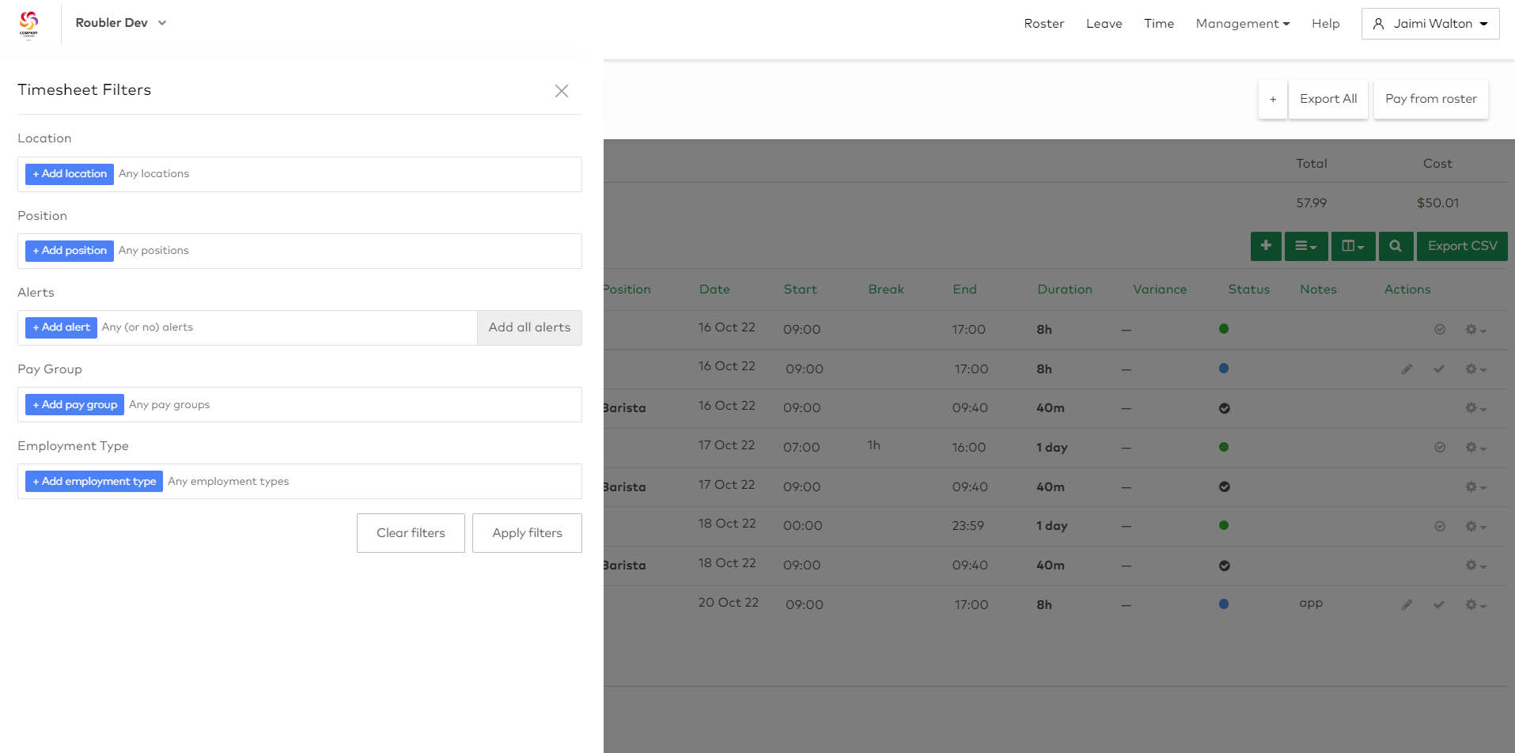Open gear menu for 20 Oct 22 row
The image size is (1515, 753).
1475,605
